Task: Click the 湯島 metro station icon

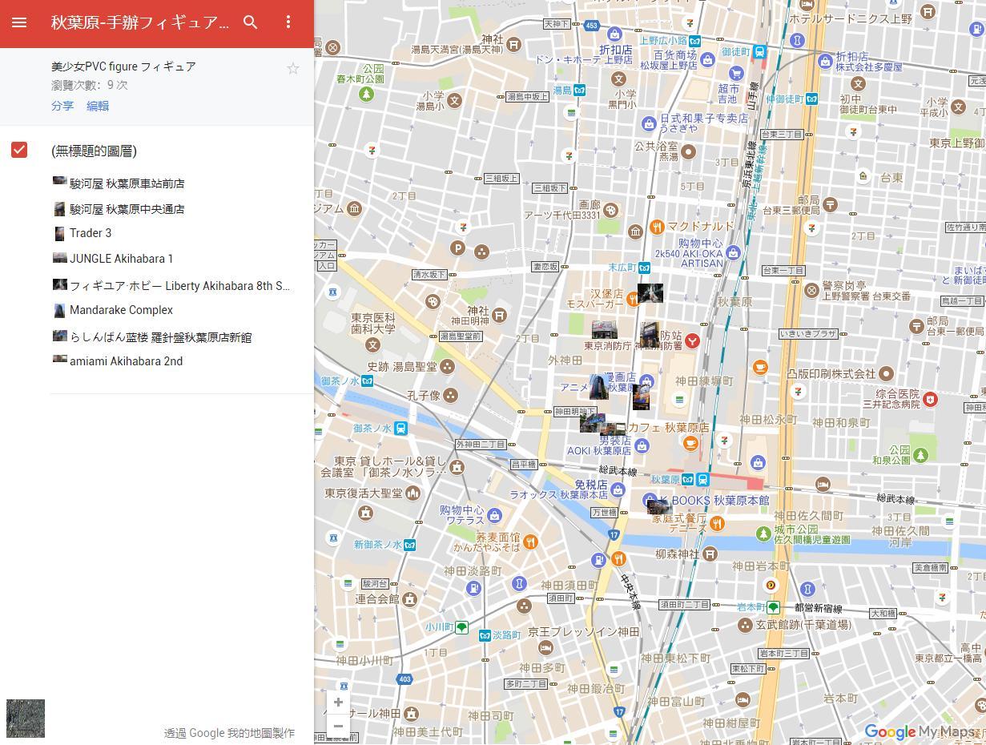Action: (580, 91)
